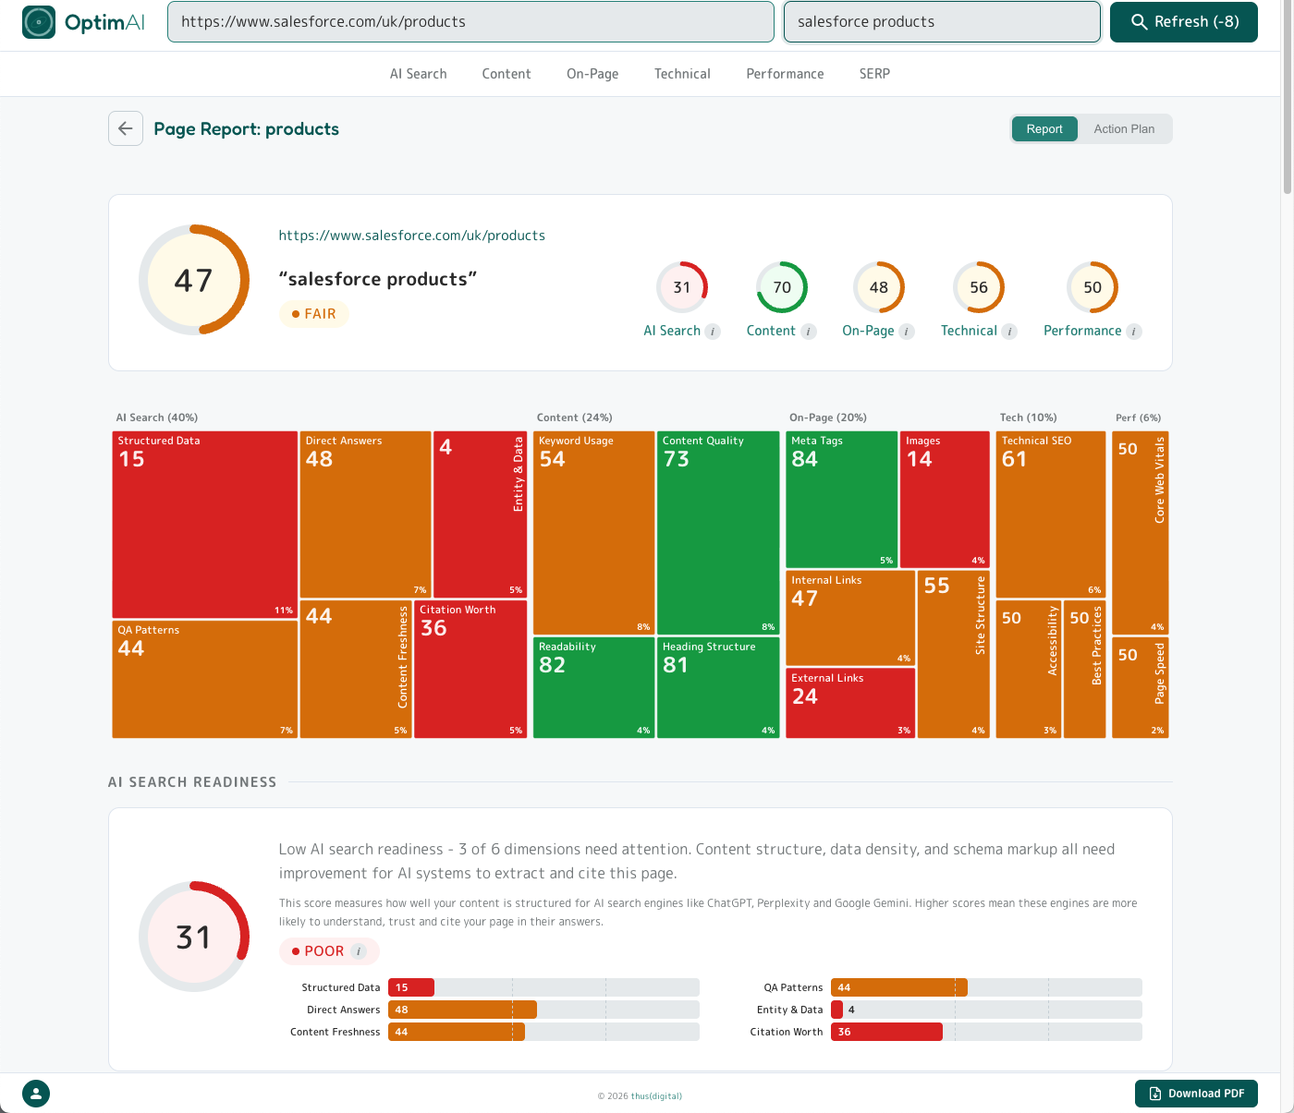Click the URL input field

pyautogui.click(x=470, y=22)
